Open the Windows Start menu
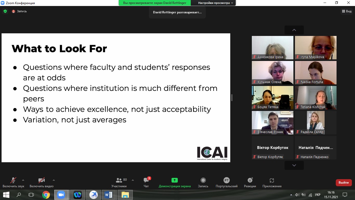Image resolution: width=355 pixels, height=200 pixels. [x=6, y=195]
